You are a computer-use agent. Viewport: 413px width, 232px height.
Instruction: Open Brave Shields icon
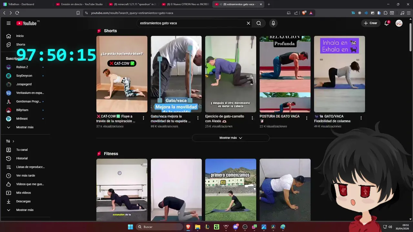tap(304, 13)
